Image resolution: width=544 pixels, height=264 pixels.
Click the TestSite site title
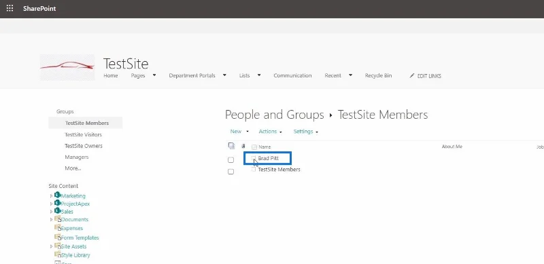126,64
